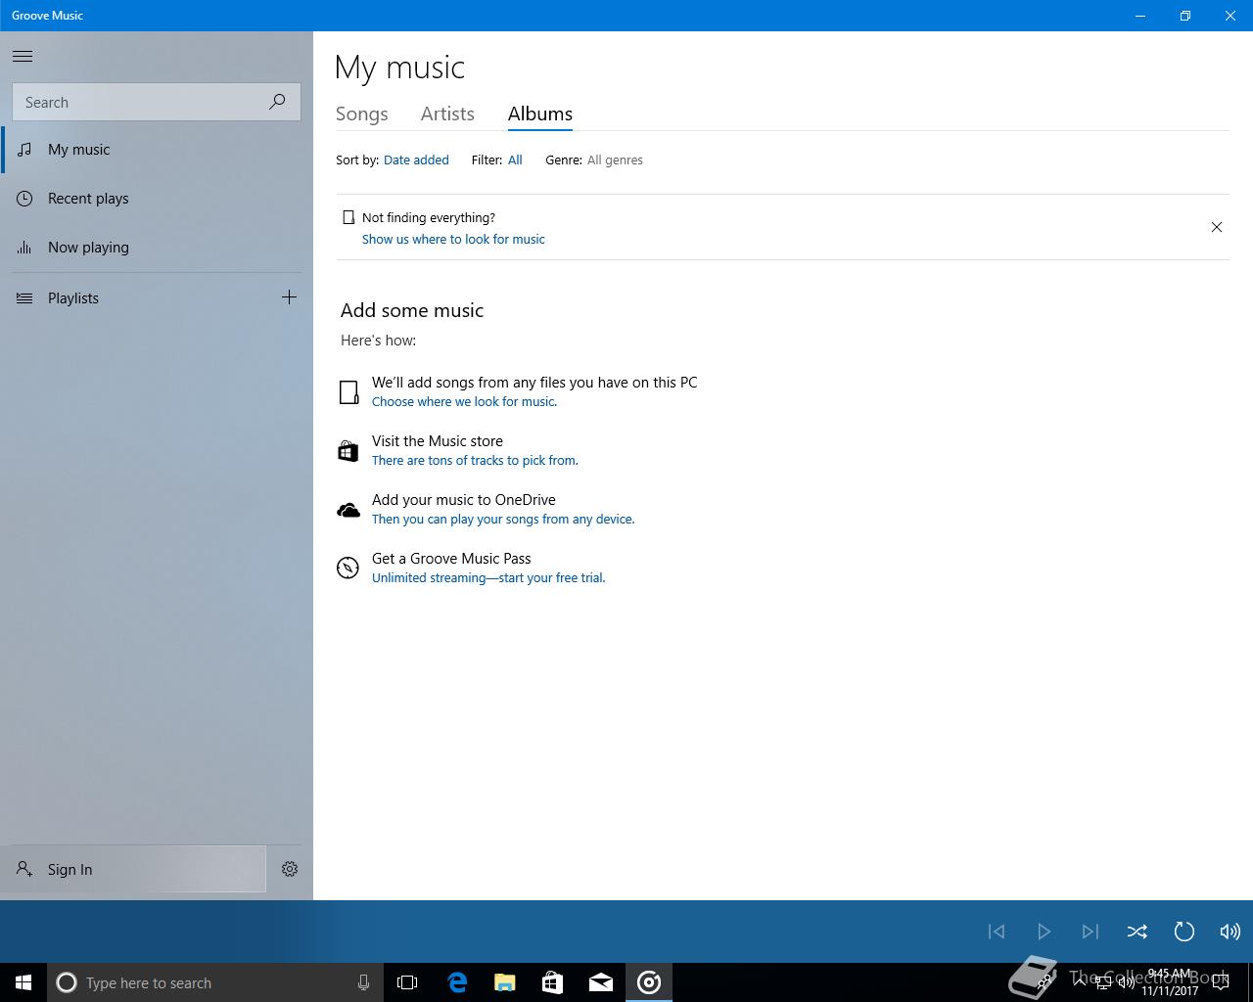The image size is (1253, 1002).
Task: Toggle repeat mode
Action: pyautogui.click(x=1183, y=932)
